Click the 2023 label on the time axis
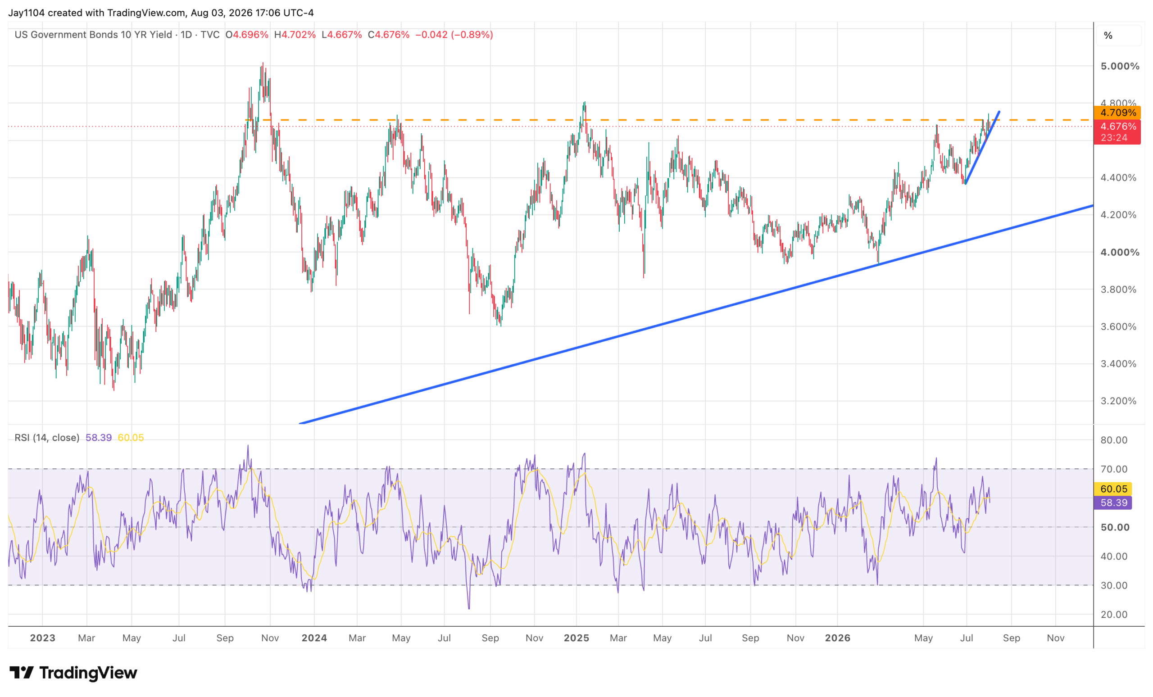 click(x=43, y=638)
